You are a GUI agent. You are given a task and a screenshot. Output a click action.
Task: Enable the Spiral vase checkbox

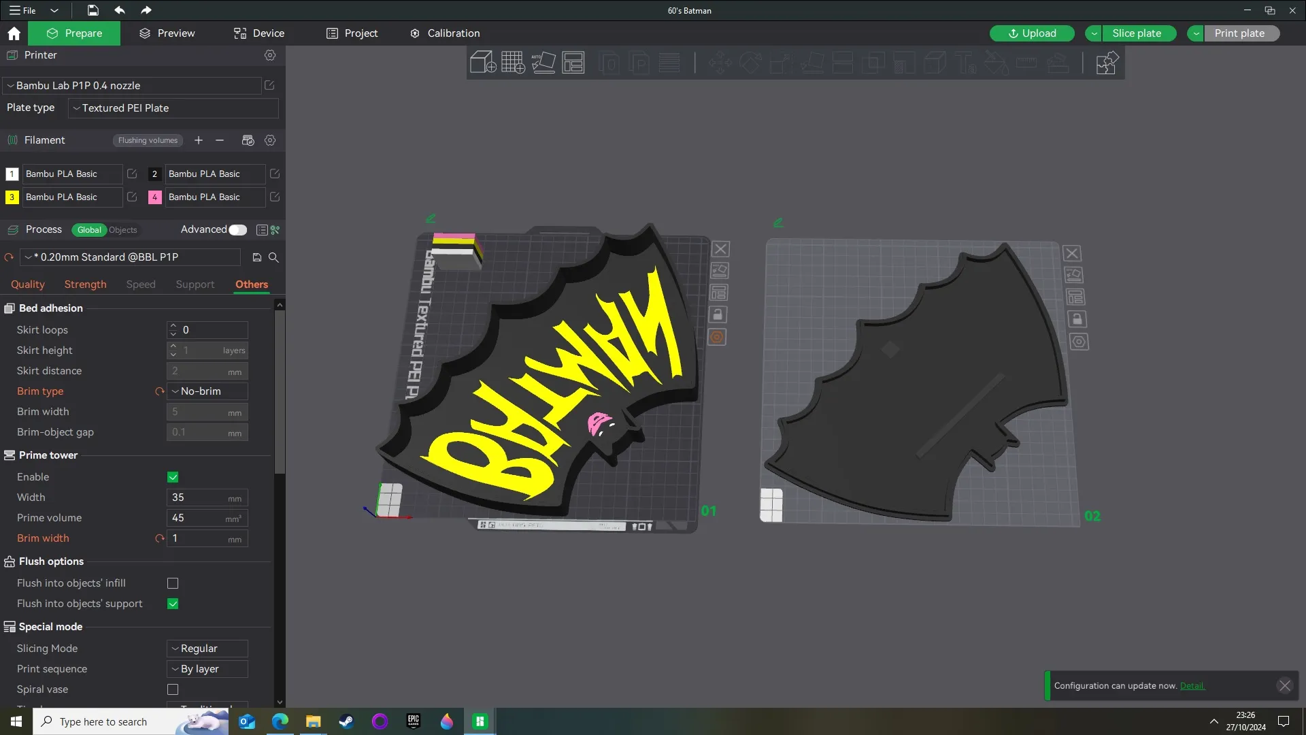[x=173, y=689]
